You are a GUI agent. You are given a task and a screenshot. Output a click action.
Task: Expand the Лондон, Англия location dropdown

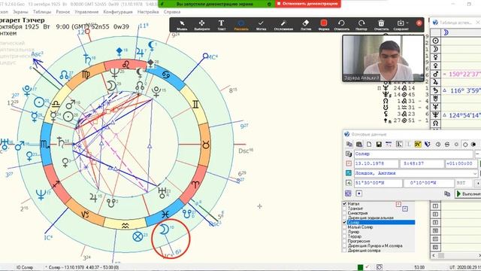[475, 173]
